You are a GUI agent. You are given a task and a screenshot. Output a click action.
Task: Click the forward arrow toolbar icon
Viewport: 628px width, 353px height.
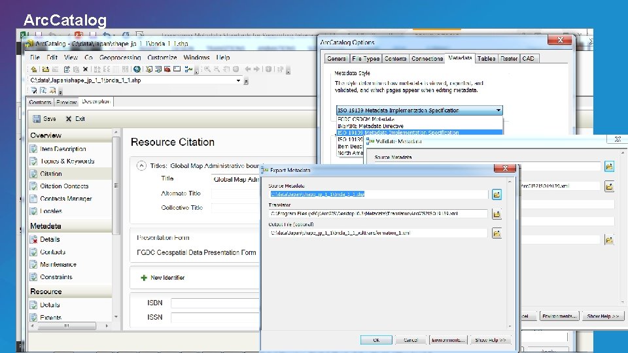pyautogui.click(x=256, y=69)
